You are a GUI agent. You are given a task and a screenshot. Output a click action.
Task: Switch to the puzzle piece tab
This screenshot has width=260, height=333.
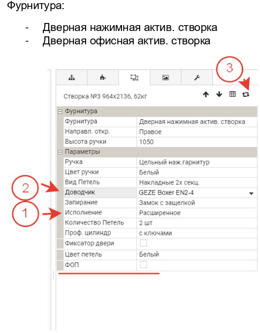[103, 78]
